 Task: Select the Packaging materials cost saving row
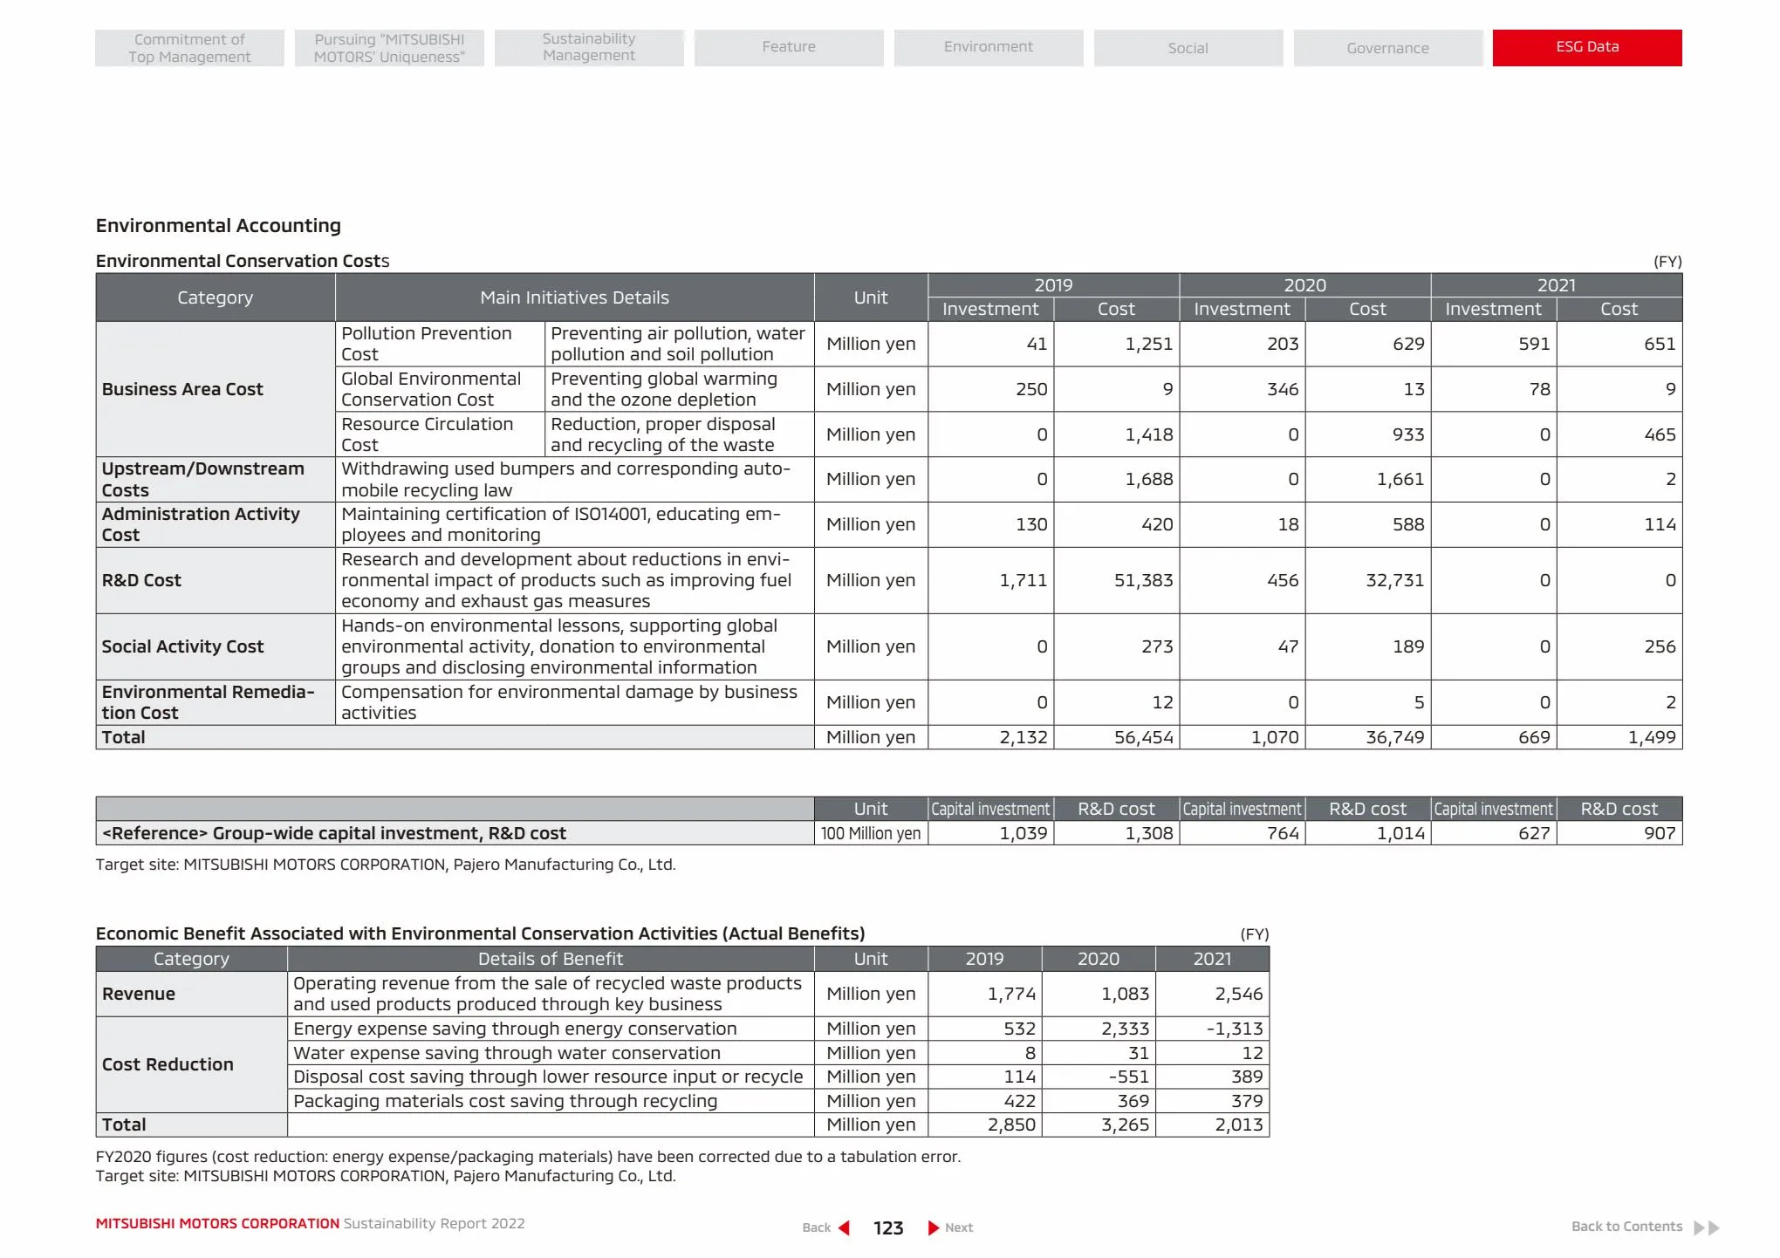point(505,1101)
